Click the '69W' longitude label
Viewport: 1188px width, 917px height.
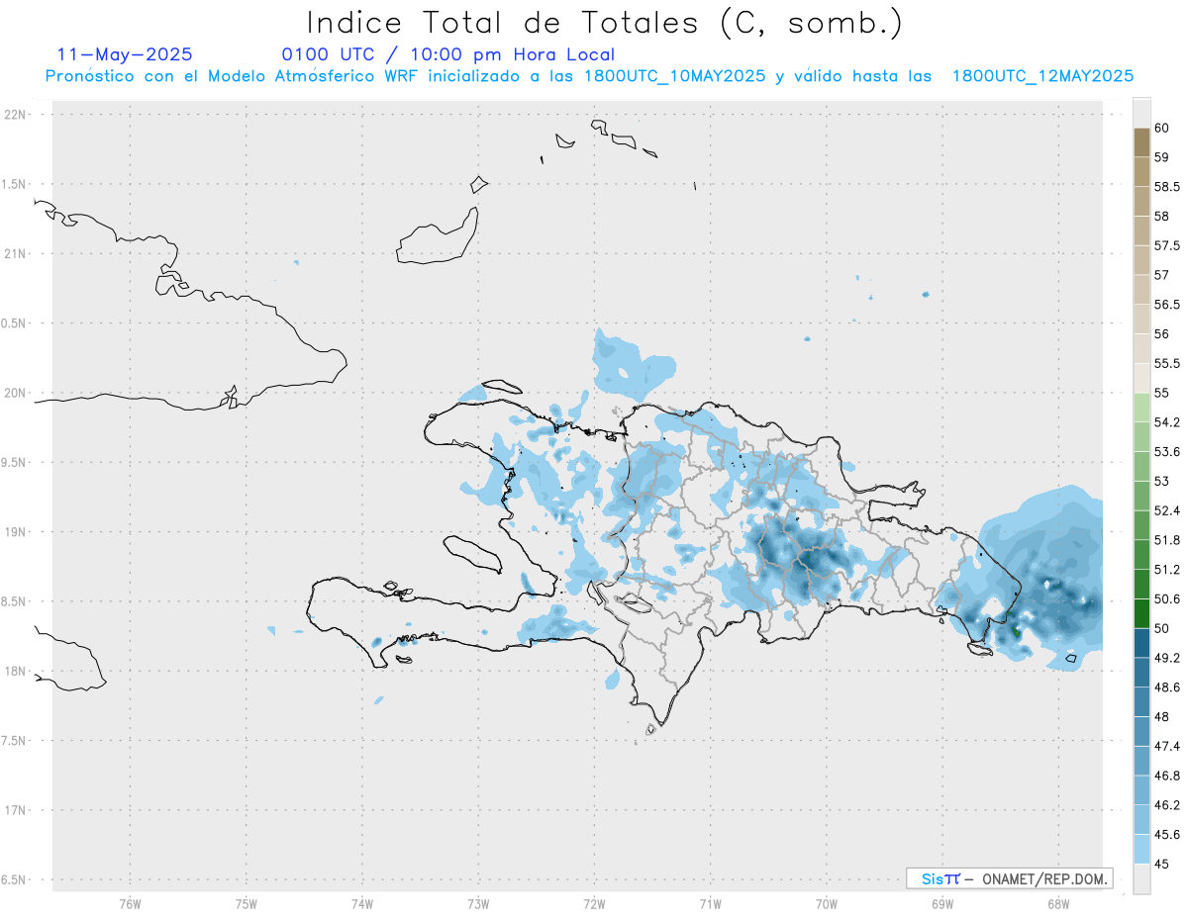click(941, 904)
